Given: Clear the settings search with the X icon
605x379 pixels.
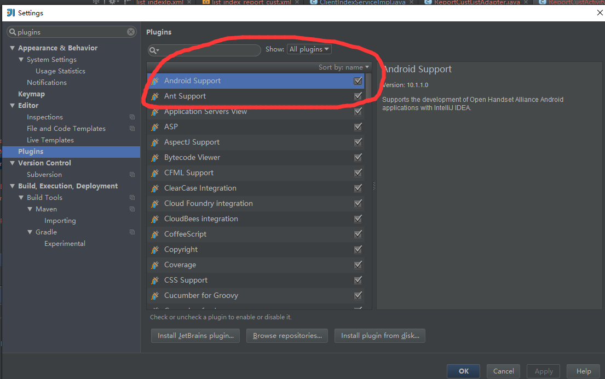Looking at the screenshot, I should coord(131,32).
